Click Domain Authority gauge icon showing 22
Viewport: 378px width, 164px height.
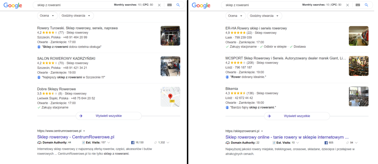[x=228, y=143]
